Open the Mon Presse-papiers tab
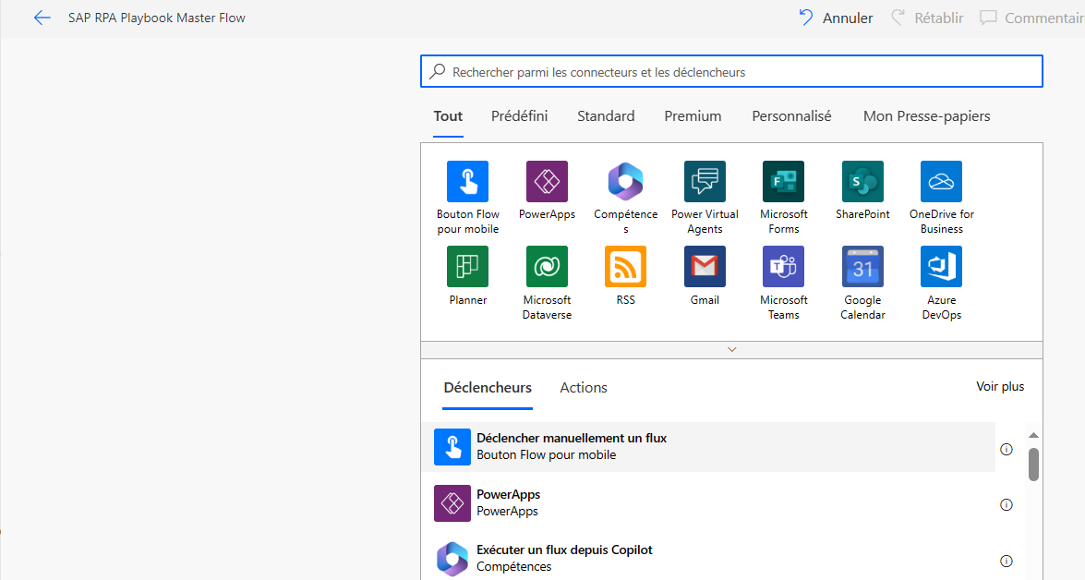This screenshot has width=1085, height=580. 926,116
